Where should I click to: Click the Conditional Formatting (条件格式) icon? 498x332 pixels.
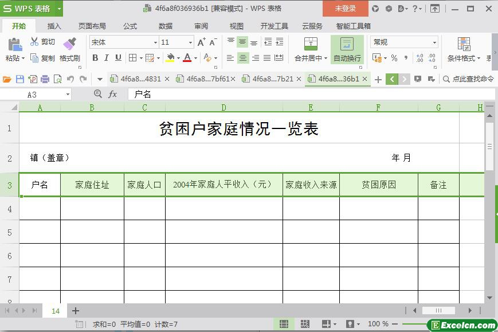point(464,44)
